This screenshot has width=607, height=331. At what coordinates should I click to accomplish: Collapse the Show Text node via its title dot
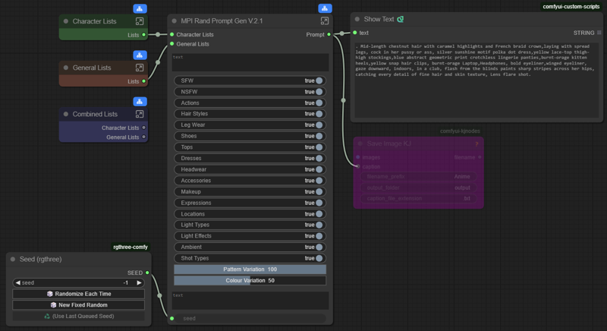(357, 19)
